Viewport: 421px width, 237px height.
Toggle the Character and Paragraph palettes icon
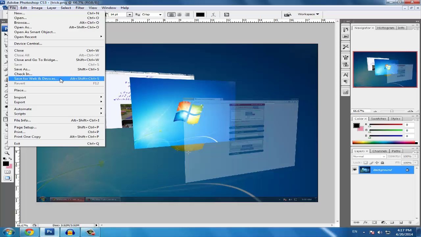tap(227, 14)
